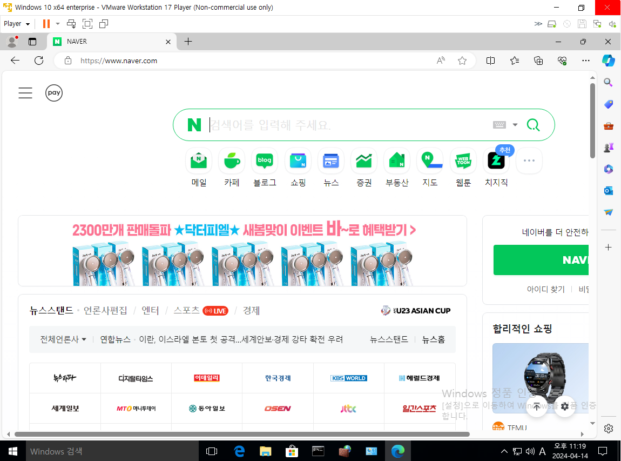Open the Naver hamburger menu
The width and height of the screenshot is (621, 461).
[x=25, y=93]
